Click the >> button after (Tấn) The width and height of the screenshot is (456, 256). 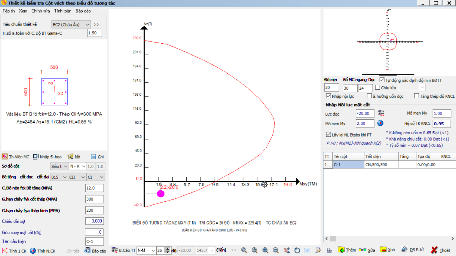click(x=234, y=250)
